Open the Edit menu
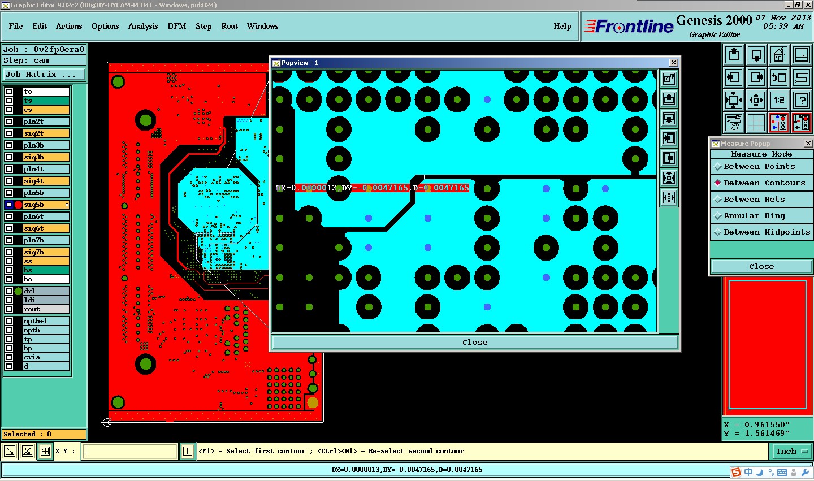The height and width of the screenshot is (481, 814). (x=40, y=27)
